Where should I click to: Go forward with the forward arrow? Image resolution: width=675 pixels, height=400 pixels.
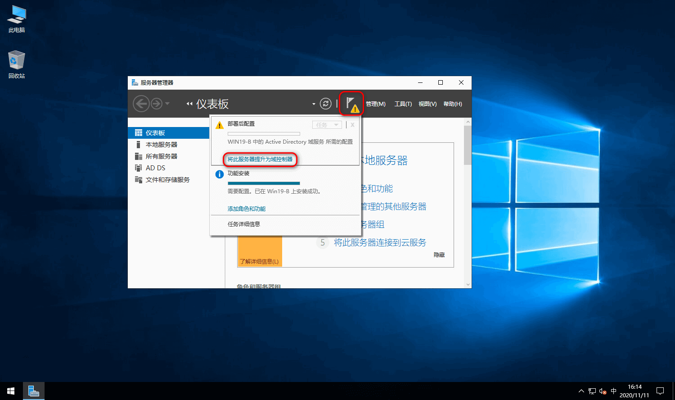156,104
